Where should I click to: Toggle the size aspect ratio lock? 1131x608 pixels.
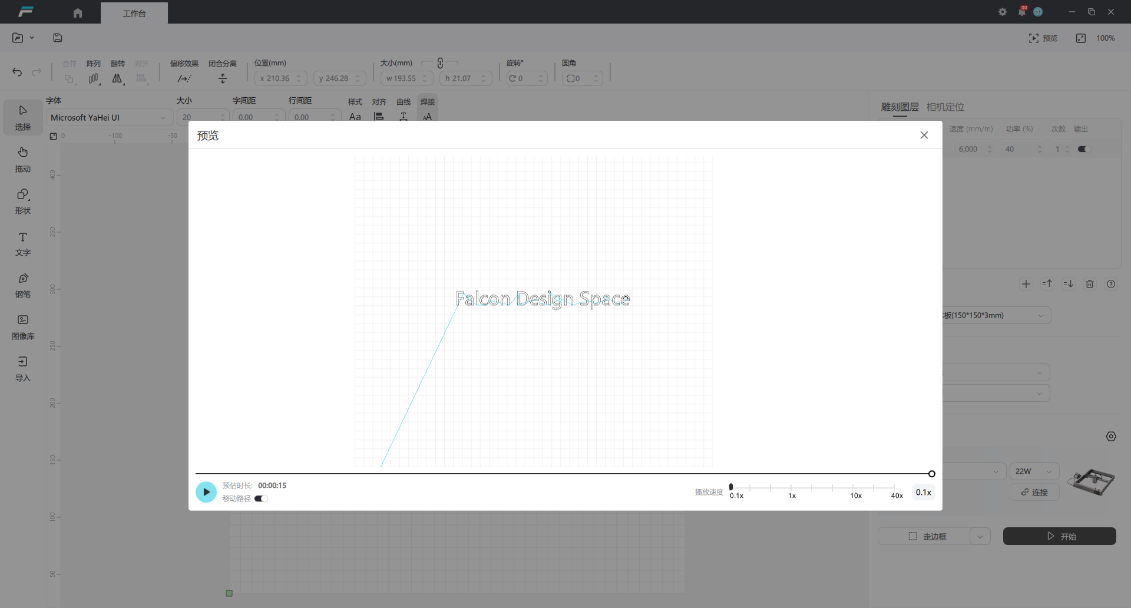tap(440, 63)
